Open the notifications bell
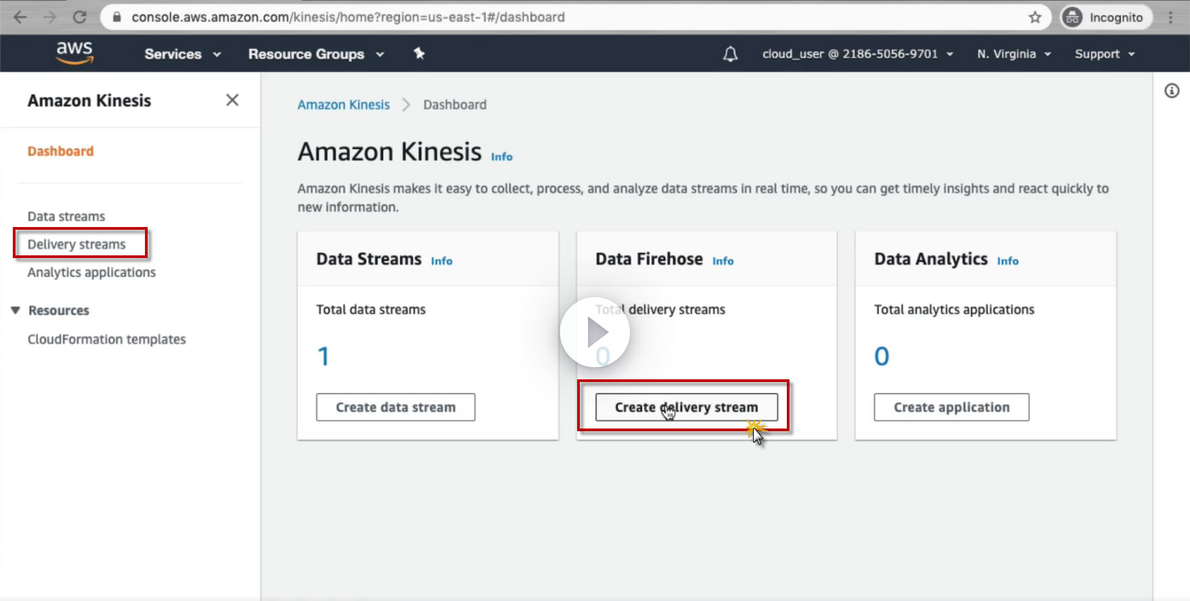Image resolution: width=1190 pixels, height=601 pixels. pyautogui.click(x=730, y=54)
